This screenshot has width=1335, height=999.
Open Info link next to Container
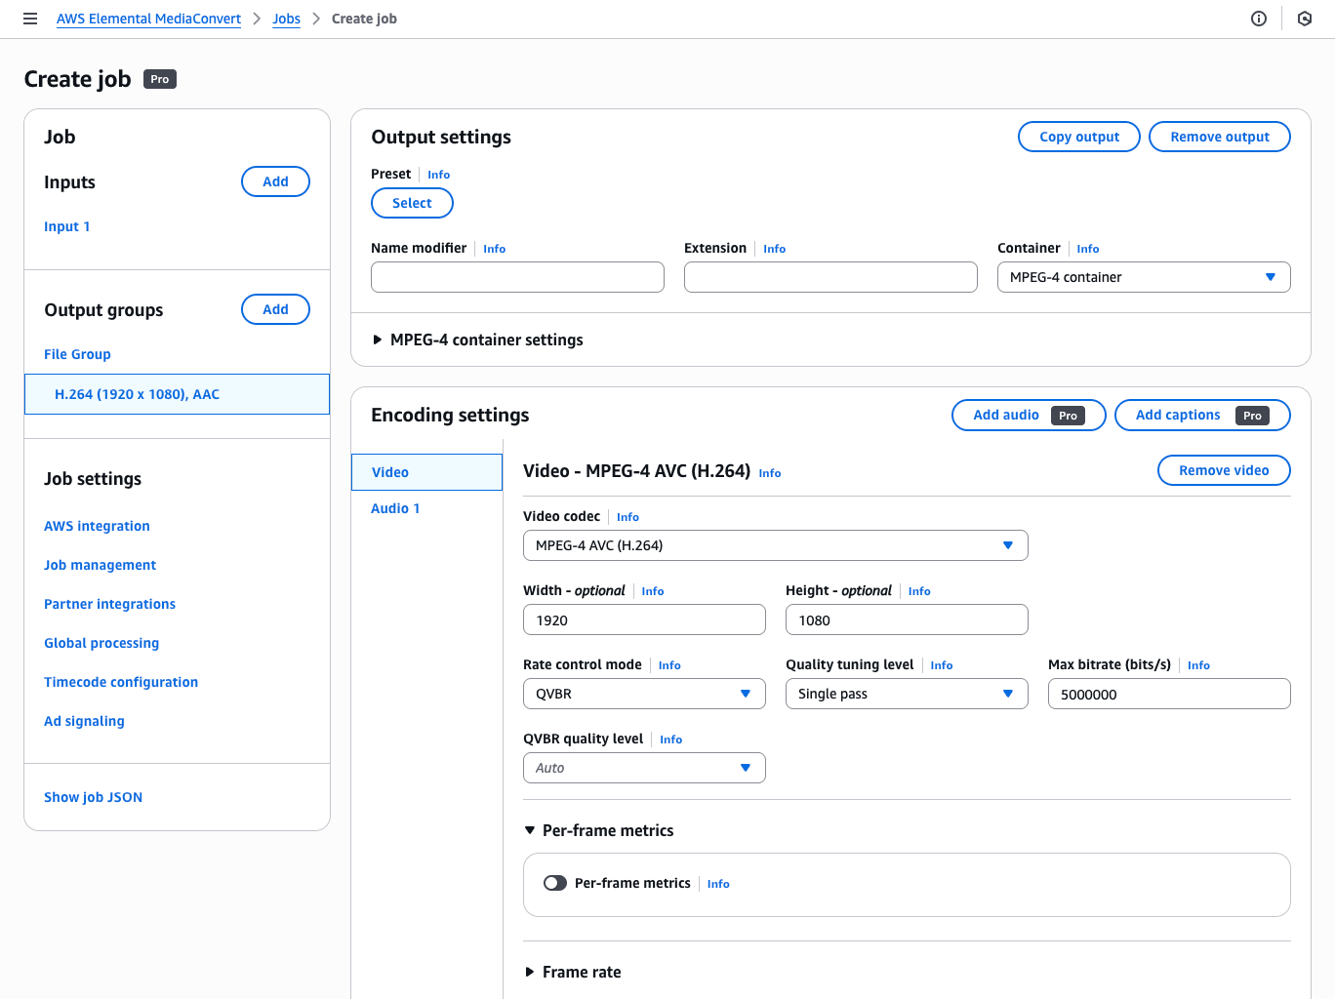(1087, 249)
